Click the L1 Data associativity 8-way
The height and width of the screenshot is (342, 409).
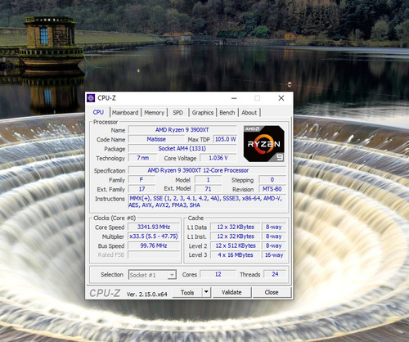(x=274, y=227)
